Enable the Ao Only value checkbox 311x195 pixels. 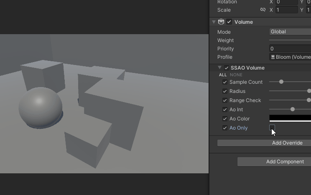(272, 127)
